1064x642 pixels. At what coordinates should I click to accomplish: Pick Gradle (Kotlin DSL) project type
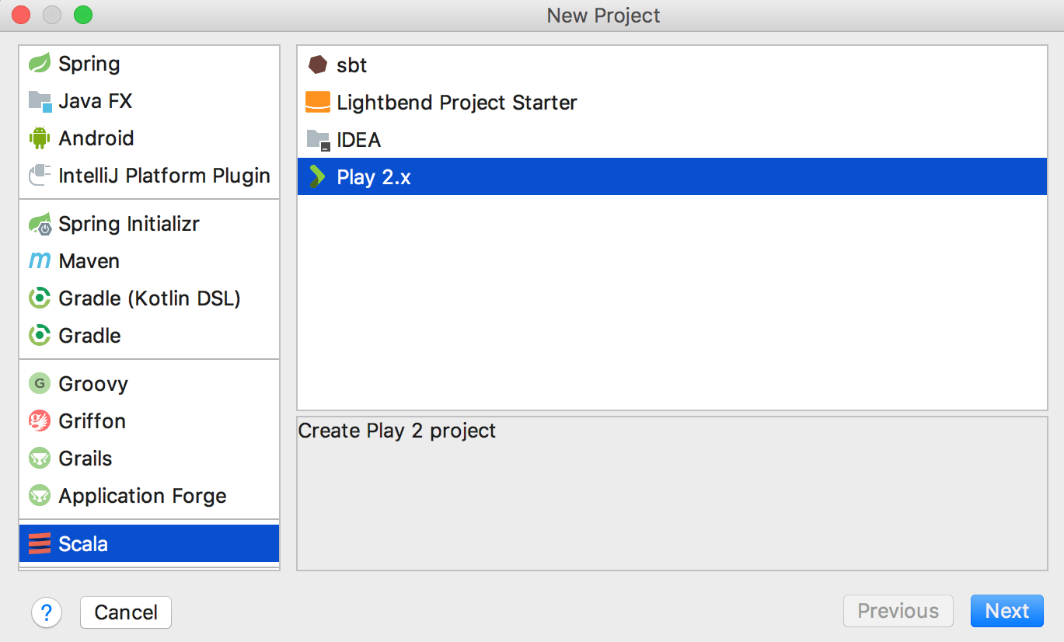149,298
